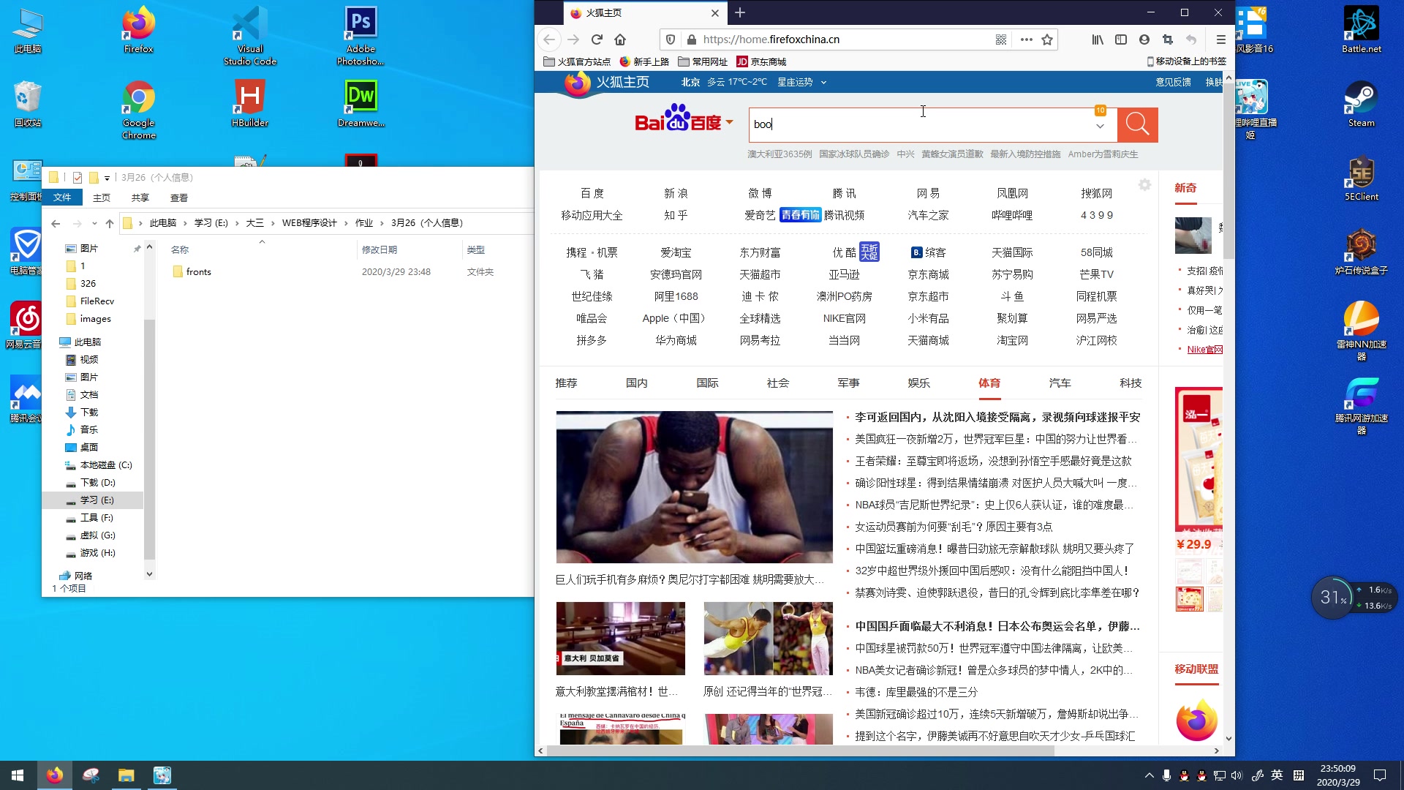Open File Explorer from the taskbar
This screenshot has height=790, width=1404.
[x=126, y=775]
